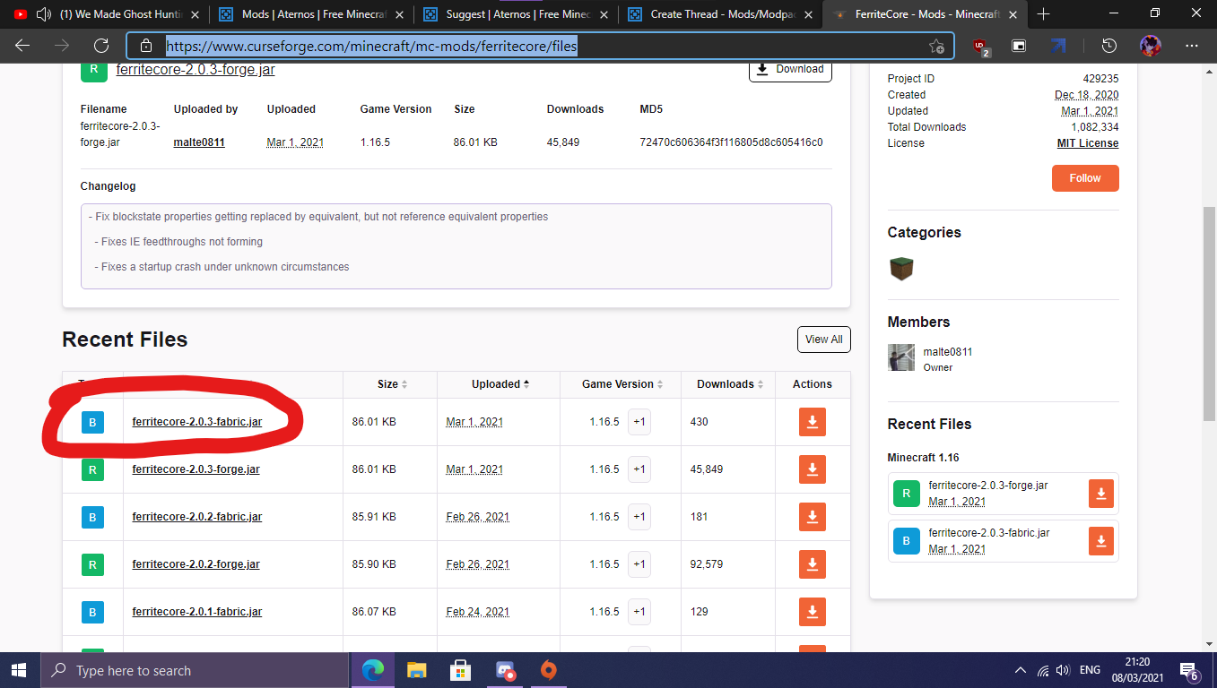Image resolution: width=1217 pixels, height=688 pixels.
Task: Open ferritecore-2.0.1-fabric.jar link in the files table
Action: [197, 612]
